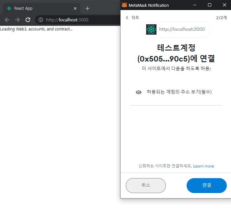This screenshot has height=217, width=231.
Task: Click the address bar showing localhost:3000
Action: 78,20
